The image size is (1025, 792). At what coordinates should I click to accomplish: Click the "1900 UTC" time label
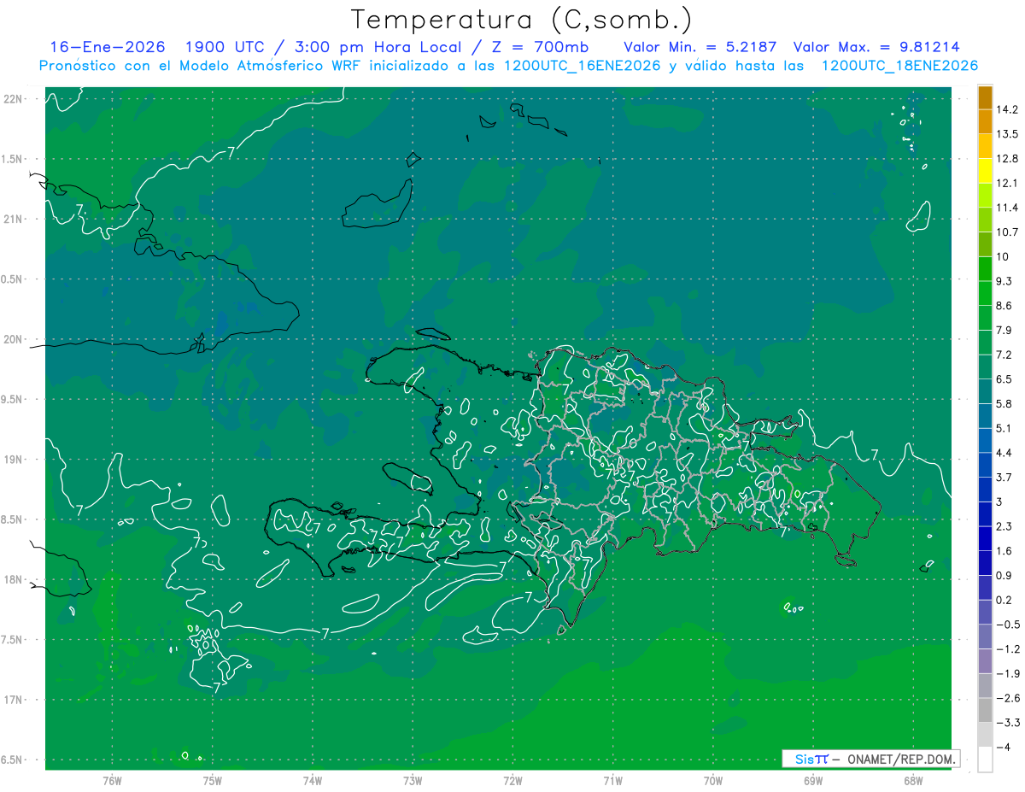225,47
